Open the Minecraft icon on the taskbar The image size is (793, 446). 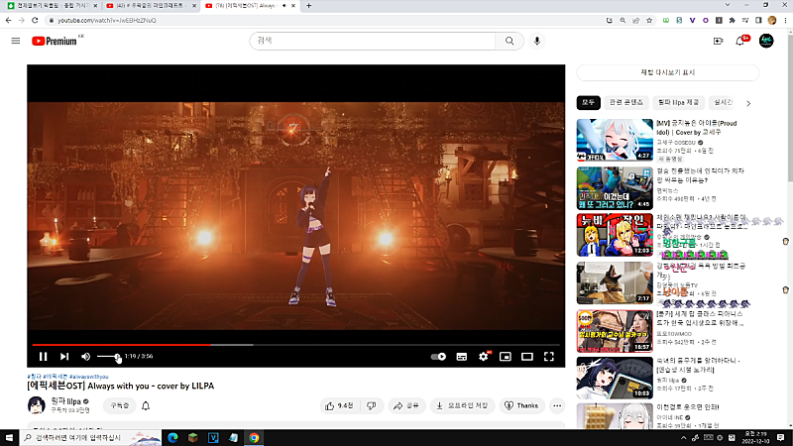pos(192,437)
